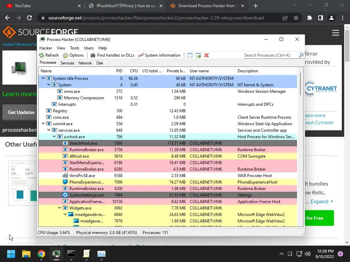Image resolution: width=350 pixels, height=262 pixels.
Task: Click Process Hacker taskbar icon
Action: click(x=56, y=254)
